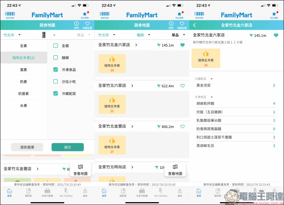Image resolution: width=284 pixels, height=205 pixels.
Task: Uncheck the 冷藏配菜 checkbox
Action: [x=56, y=93]
